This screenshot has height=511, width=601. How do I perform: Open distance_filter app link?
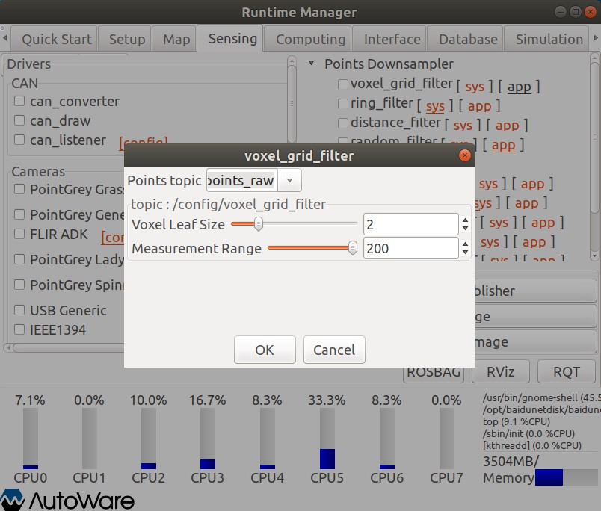coord(507,126)
